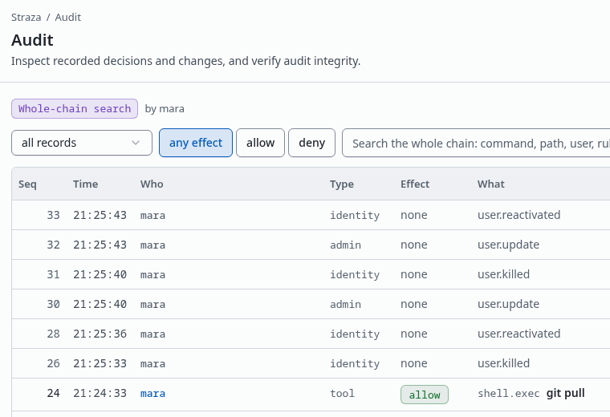Click user.reactivated in row 28
This screenshot has width=610, height=417.
[519, 334]
